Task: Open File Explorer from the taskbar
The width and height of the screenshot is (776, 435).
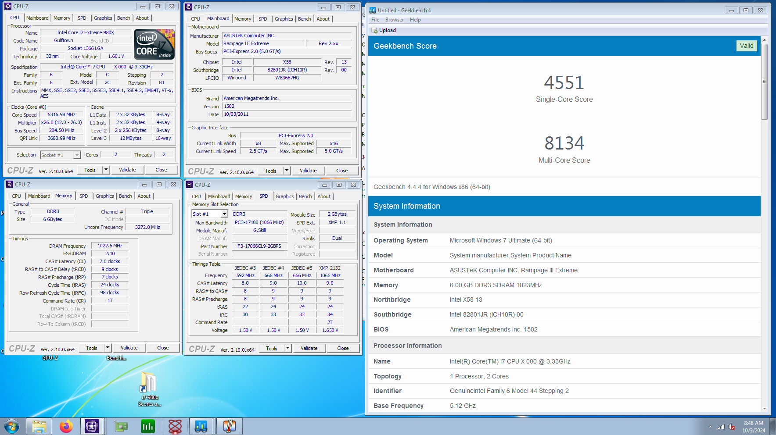Action: point(39,426)
